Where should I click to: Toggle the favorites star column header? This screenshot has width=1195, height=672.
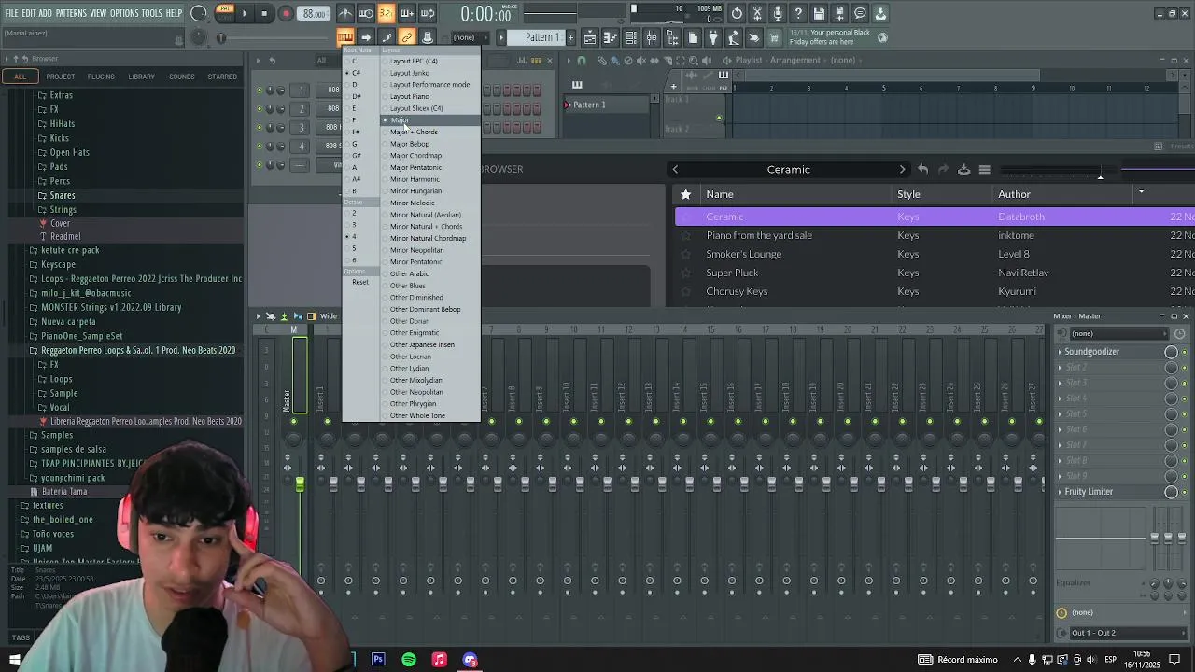[686, 194]
